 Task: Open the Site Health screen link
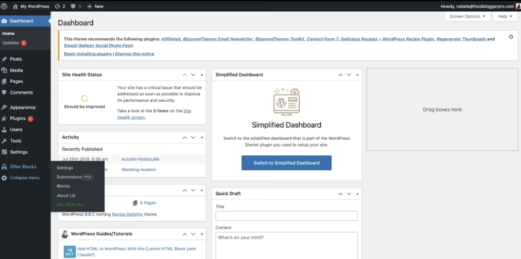pyautogui.click(x=154, y=114)
